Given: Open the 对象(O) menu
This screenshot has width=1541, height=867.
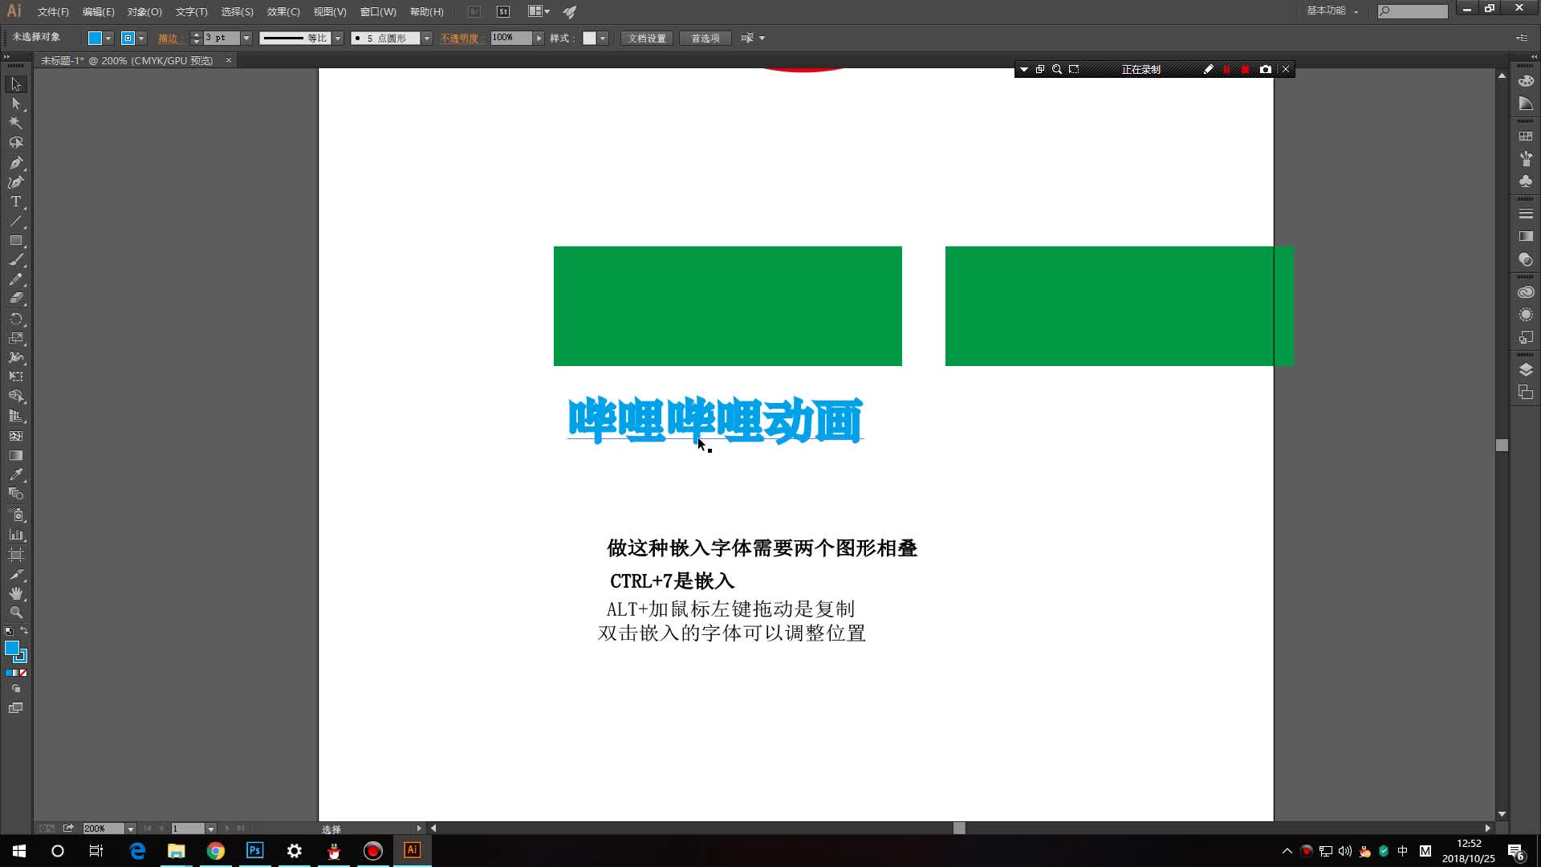Looking at the screenshot, I should [144, 12].
